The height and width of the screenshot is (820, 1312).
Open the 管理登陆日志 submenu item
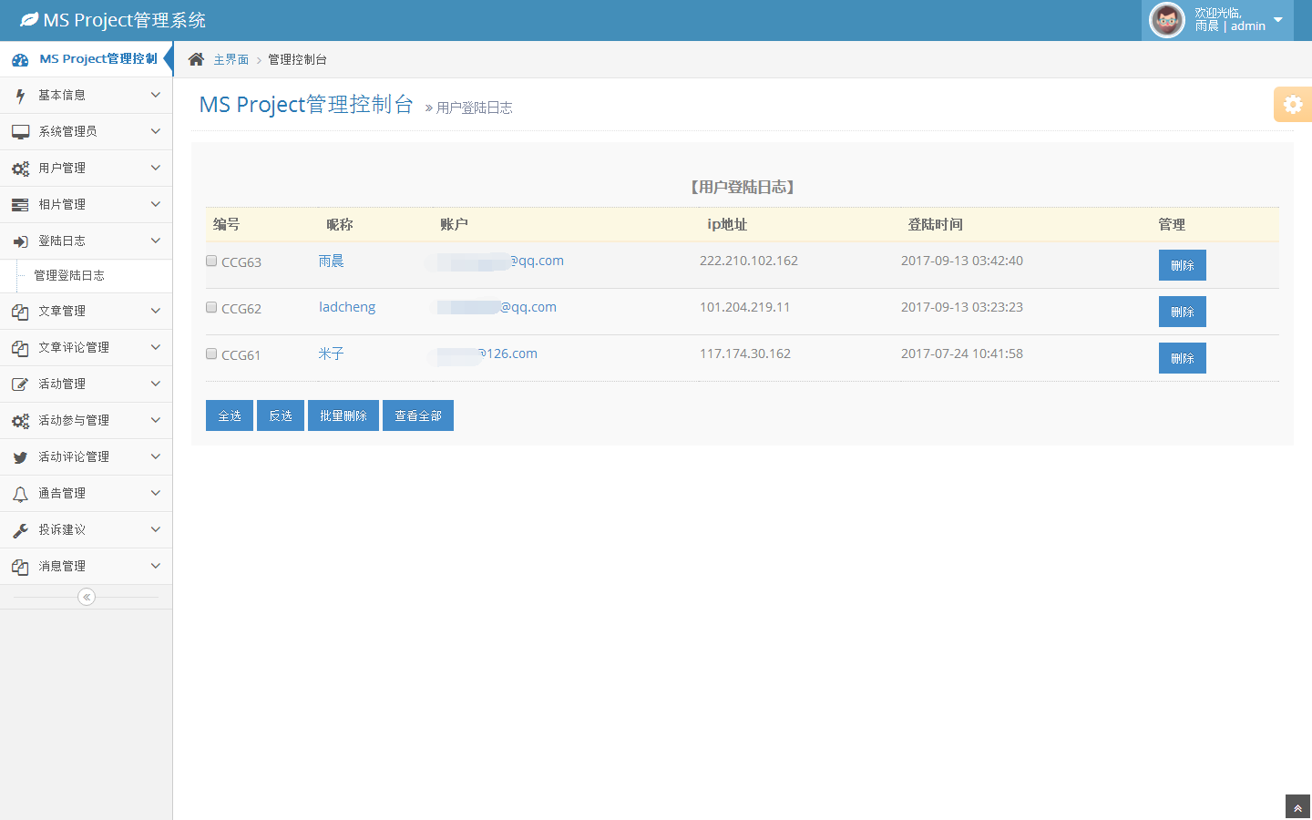click(69, 275)
